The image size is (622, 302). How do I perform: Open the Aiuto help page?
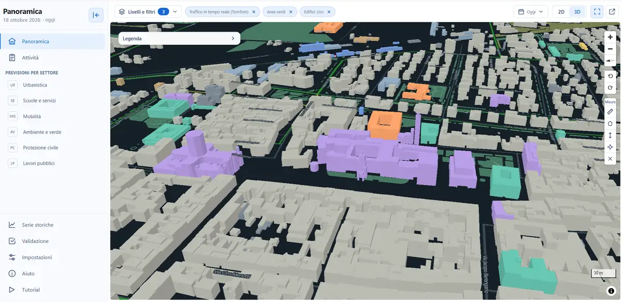pyautogui.click(x=52, y=274)
